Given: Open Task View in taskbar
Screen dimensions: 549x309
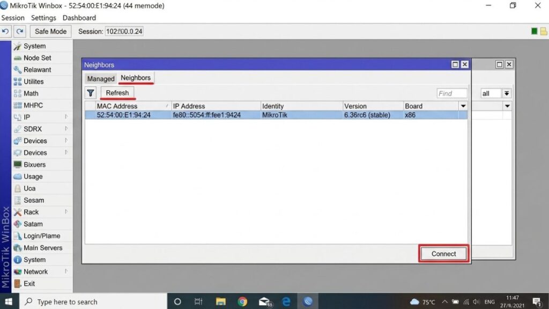Looking at the screenshot, I should click(198, 301).
